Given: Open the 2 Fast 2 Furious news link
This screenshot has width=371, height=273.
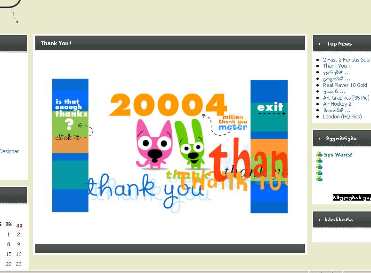Looking at the screenshot, I should pyautogui.click(x=347, y=60).
